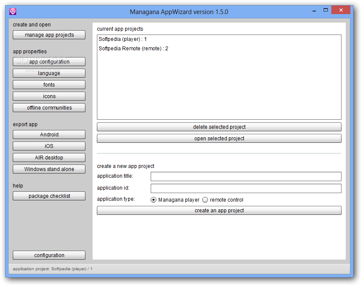This screenshot has width=362, height=286.
Task: Click the Managana app icon in title bar
Action: 13,11
